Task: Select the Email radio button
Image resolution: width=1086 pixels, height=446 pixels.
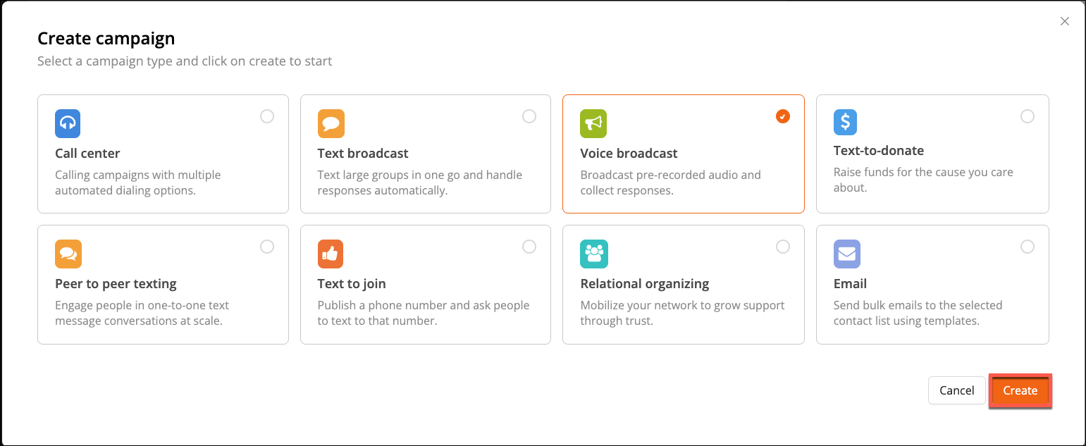Action: click(1028, 247)
